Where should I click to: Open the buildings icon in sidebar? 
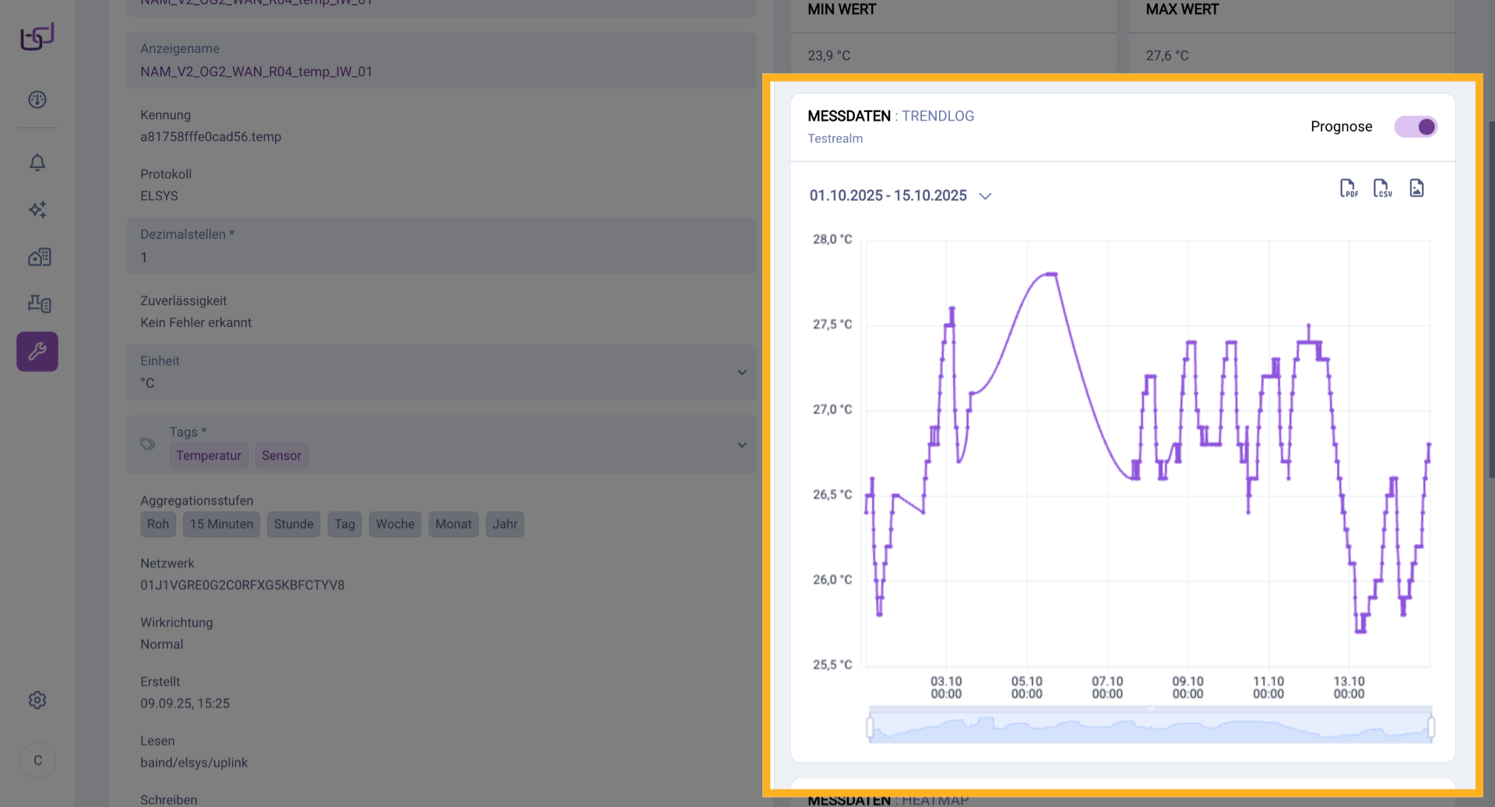[x=39, y=257]
